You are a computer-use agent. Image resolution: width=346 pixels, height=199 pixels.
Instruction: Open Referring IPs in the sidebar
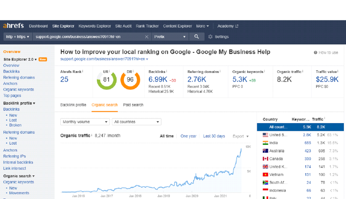(14, 156)
